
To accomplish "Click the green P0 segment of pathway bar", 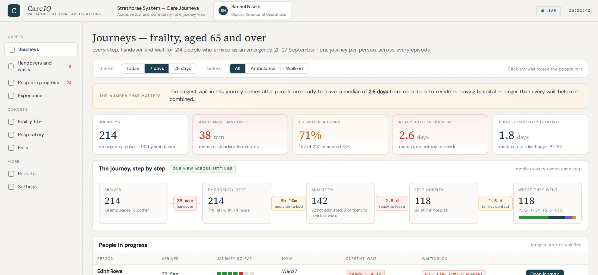I will 533,218.
